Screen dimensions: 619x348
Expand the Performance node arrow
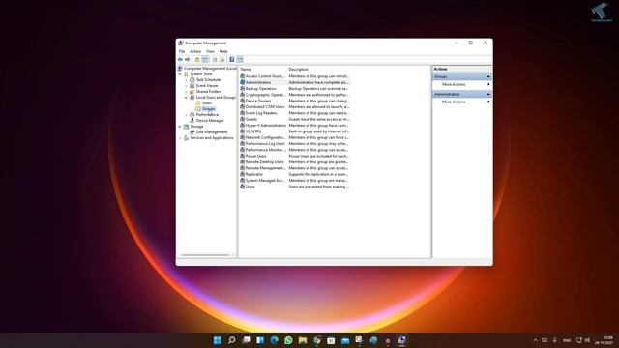[187, 115]
